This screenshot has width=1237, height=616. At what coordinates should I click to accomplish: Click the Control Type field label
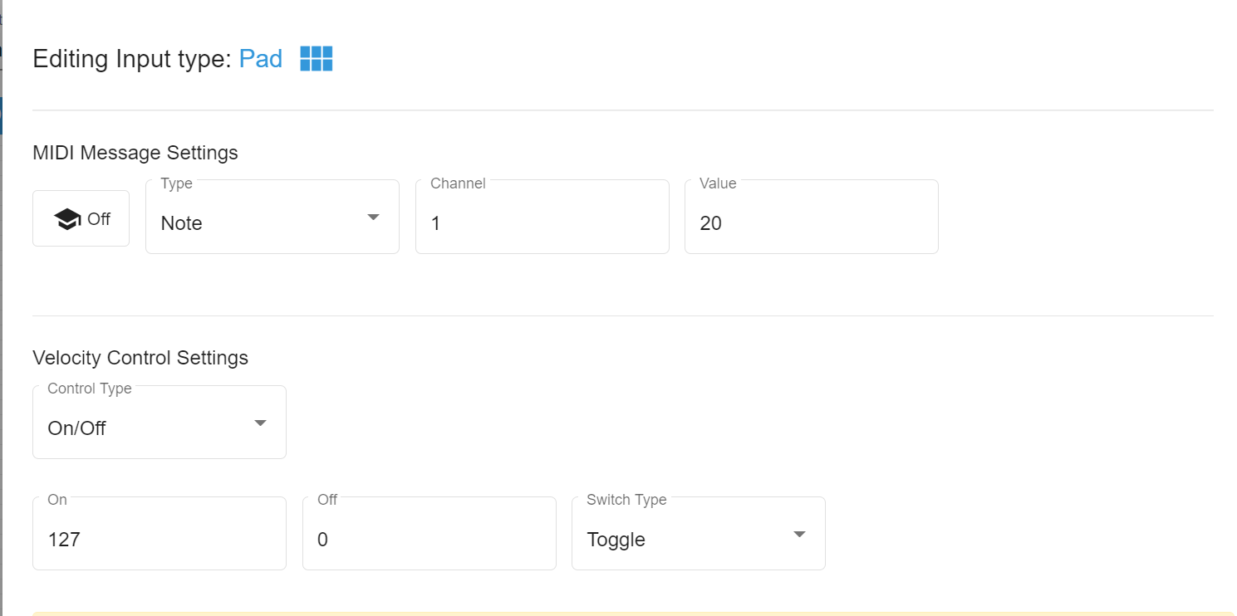[x=90, y=389]
